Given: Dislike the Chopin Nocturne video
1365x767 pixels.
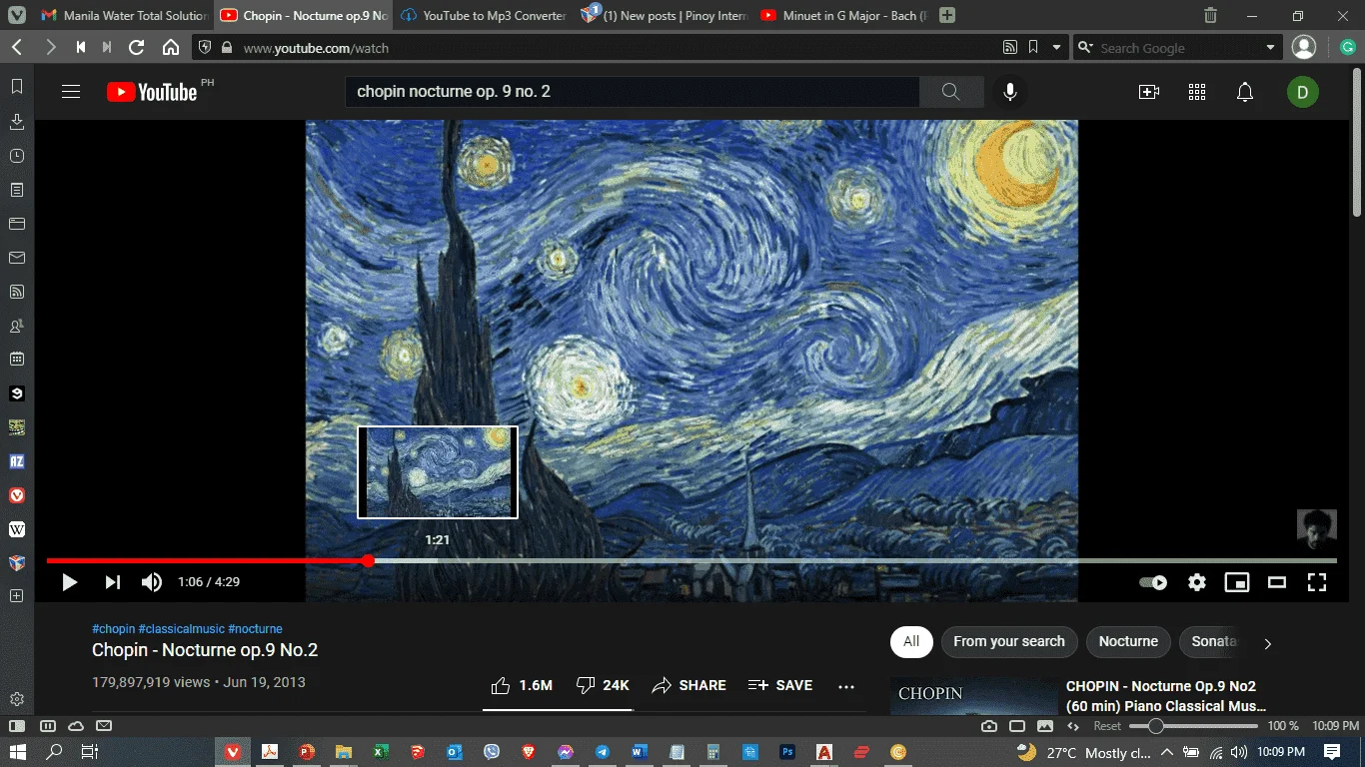Looking at the screenshot, I should 603,685.
